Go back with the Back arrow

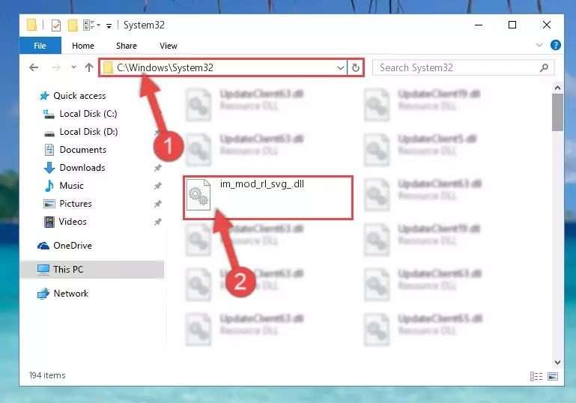click(34, 67)
